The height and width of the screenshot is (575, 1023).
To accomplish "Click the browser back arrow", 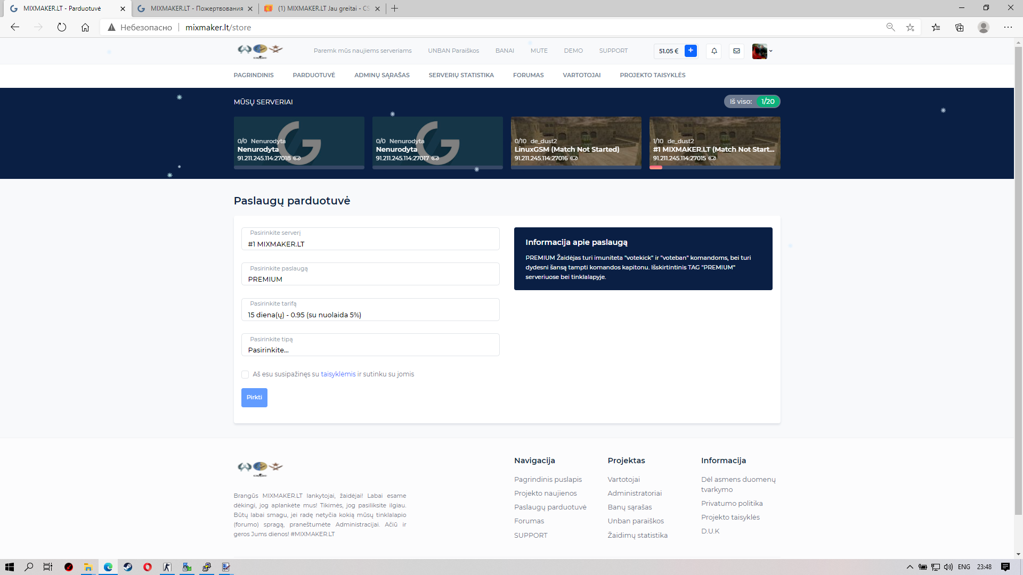I will [x=15, y=27].
